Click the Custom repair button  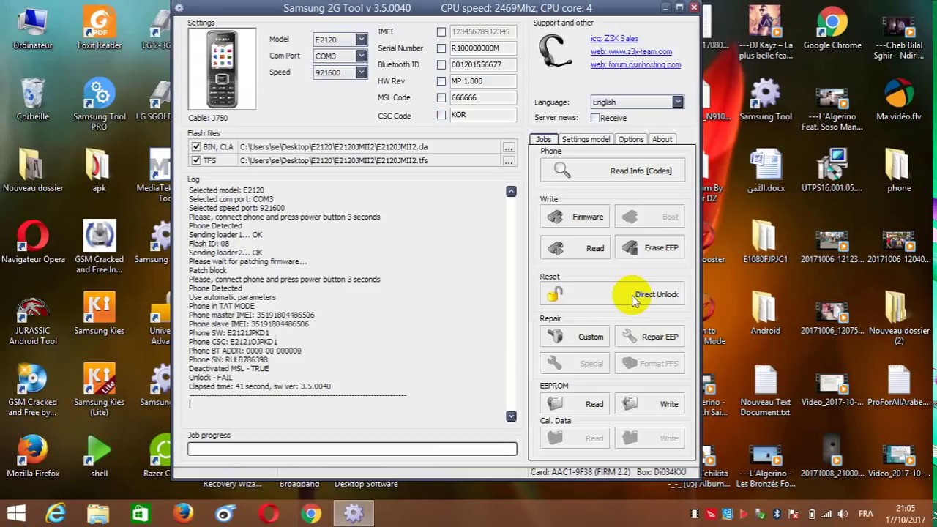(x=575, y=337)
